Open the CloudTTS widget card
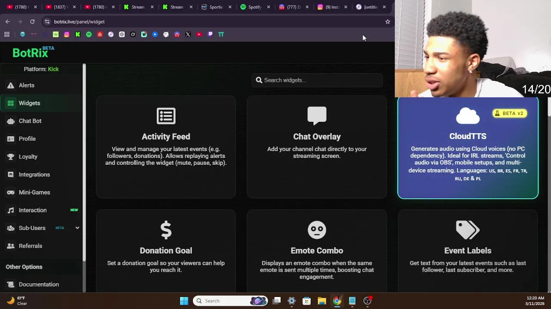The width and height of the screenshot is (551, 309). click(468, 148)
